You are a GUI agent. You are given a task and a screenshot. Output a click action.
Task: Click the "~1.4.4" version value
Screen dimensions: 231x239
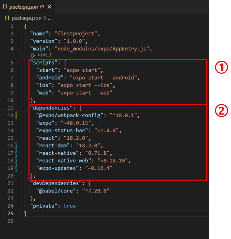click(x=106, y=131)
